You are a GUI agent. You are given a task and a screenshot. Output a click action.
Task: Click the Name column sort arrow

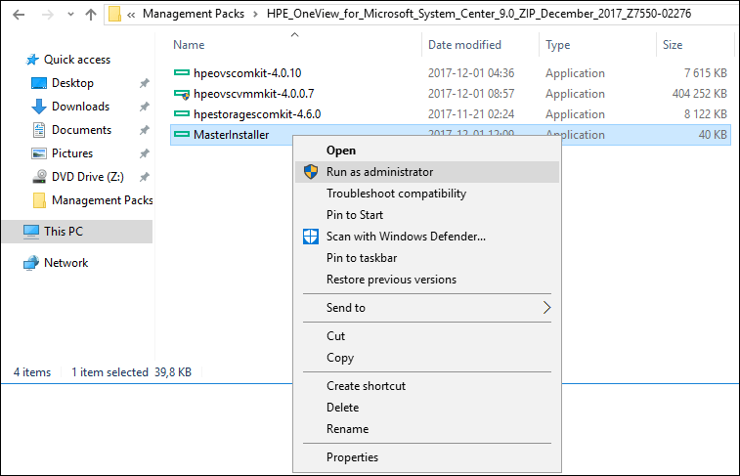coord(295,34)
